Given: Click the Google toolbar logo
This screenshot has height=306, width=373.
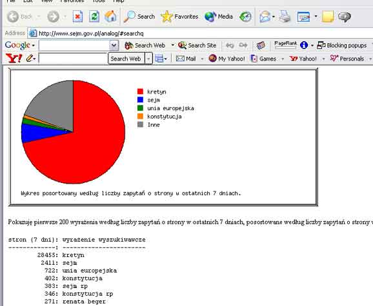Looking at the screenshot, I should click(x=17, y=45).
